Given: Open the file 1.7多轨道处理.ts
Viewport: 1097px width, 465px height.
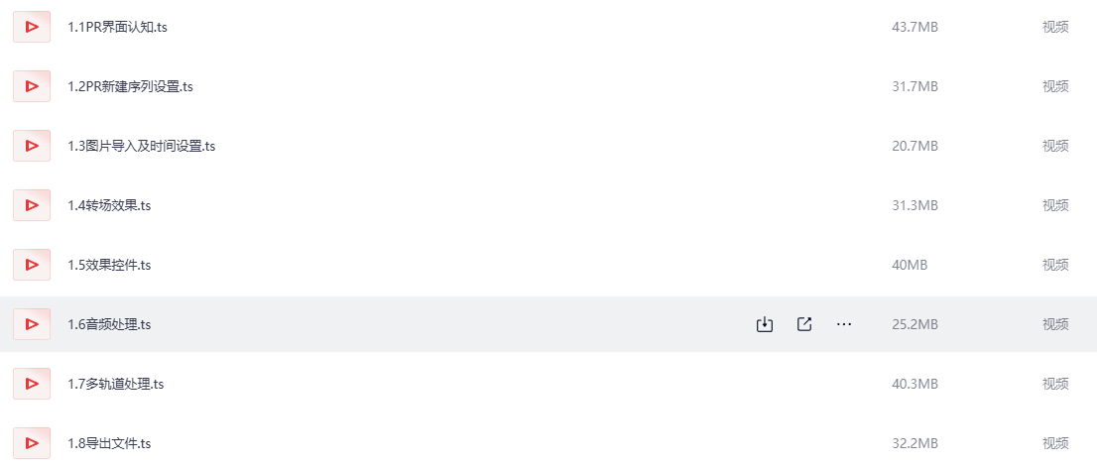Looking at the screenshot, I should coord(115,384).
